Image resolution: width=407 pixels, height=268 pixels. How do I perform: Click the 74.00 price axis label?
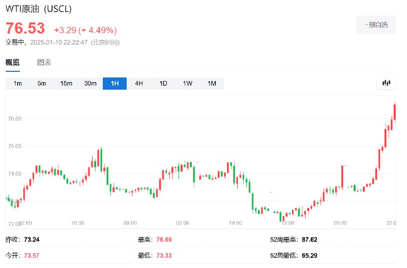[15, 174]
